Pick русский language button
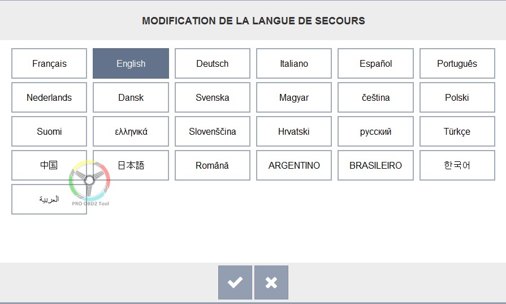Viewport: 506px width, 304px height. [x=375, y=131]
